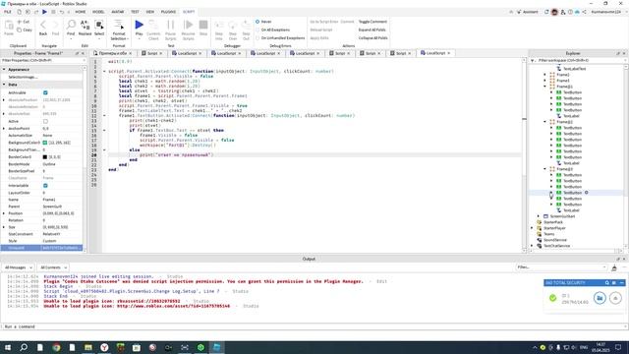This screenshot has width=629, height=354.
Task: Switch to the AVATAR ribbon tab
Action: pyautogui.click(x=118, y=12)
